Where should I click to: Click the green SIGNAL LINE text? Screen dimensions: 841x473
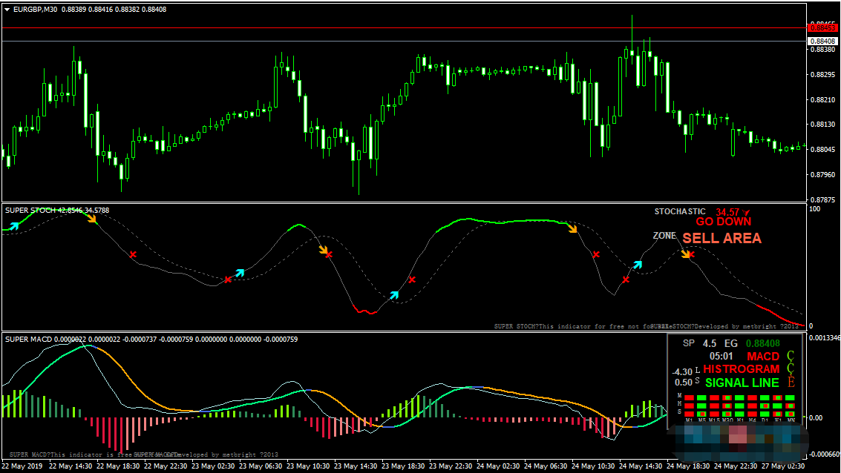[x=742, y=383]
